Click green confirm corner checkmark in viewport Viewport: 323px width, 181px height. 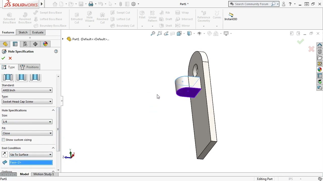coord(300,42)
